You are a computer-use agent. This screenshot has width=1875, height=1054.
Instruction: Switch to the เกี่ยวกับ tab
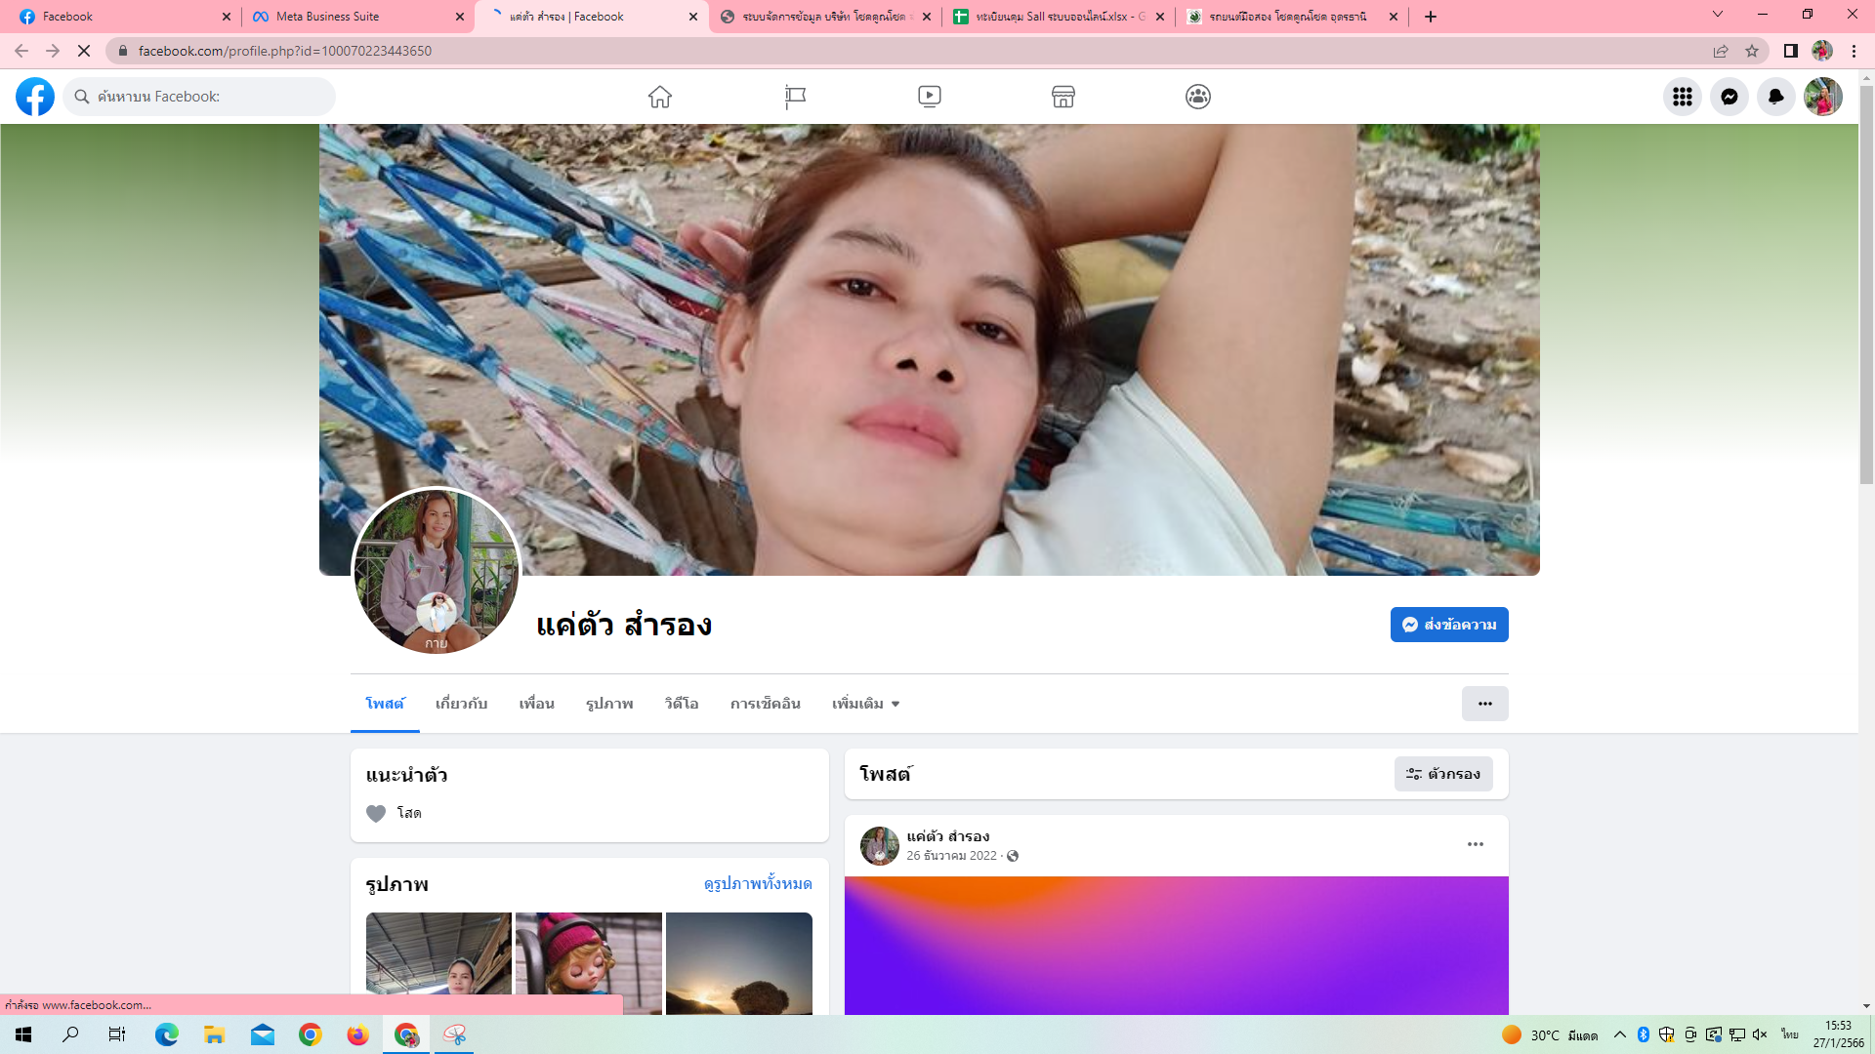tap(461, 704)
